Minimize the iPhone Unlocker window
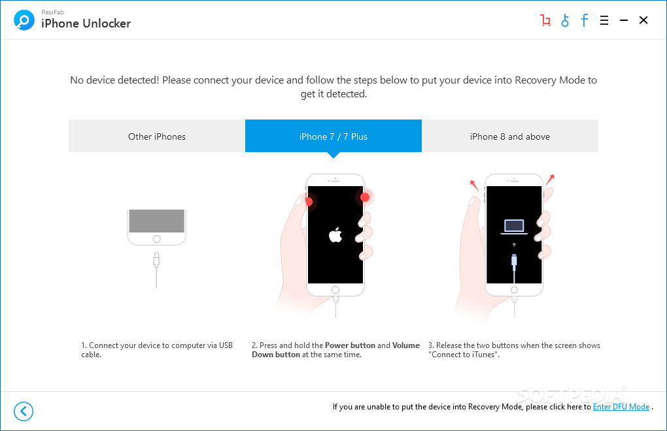 (x=624, y=20)
